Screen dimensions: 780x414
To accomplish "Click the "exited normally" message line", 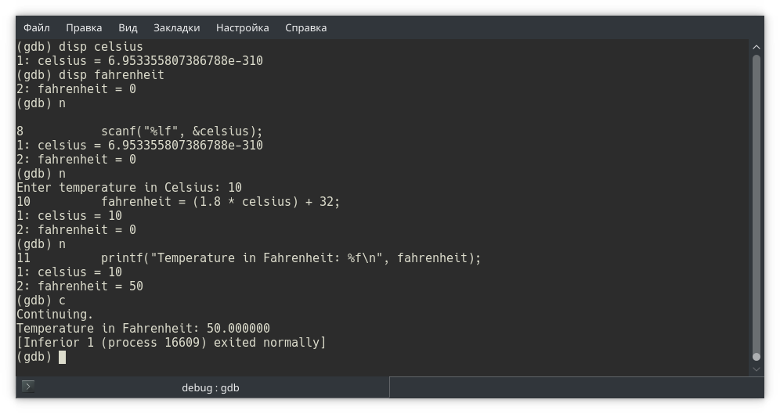I will [171, 343].
